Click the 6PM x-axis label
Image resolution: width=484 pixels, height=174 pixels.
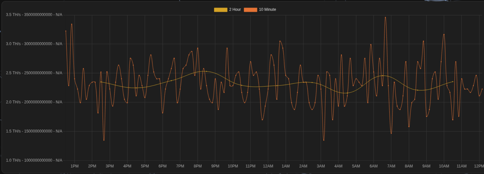163,166
